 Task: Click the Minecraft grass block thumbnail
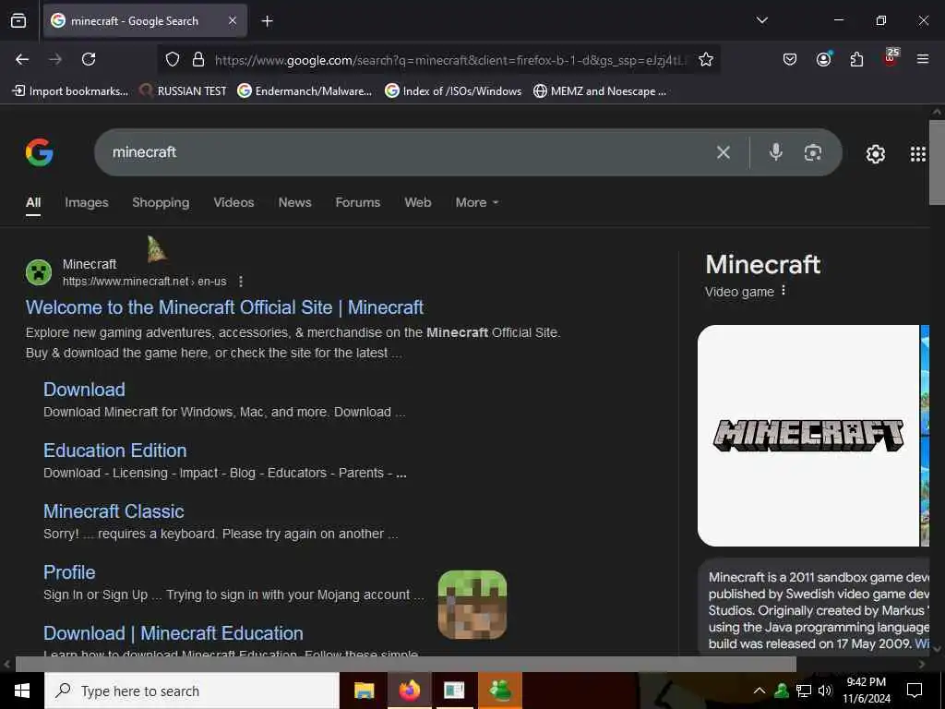click(472, 605)
